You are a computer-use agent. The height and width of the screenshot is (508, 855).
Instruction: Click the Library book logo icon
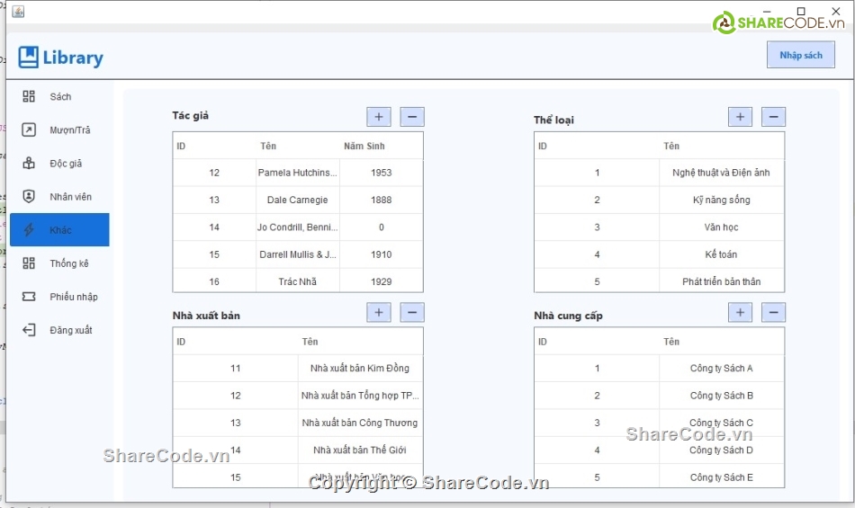(29, 57)
